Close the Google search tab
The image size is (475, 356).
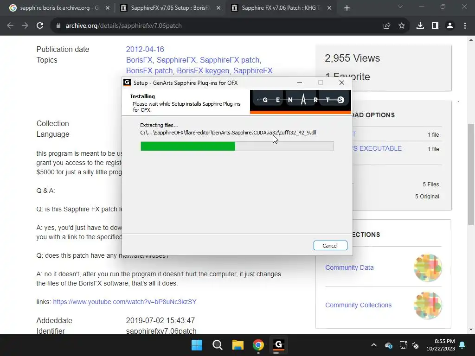108,8
